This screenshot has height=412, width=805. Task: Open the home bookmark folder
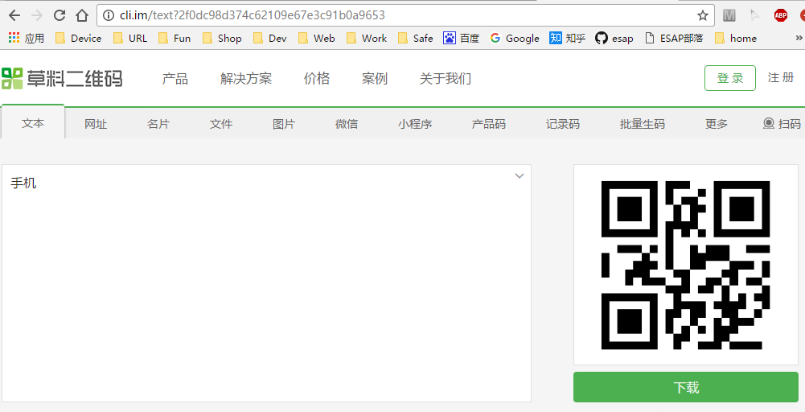[735, 38]
